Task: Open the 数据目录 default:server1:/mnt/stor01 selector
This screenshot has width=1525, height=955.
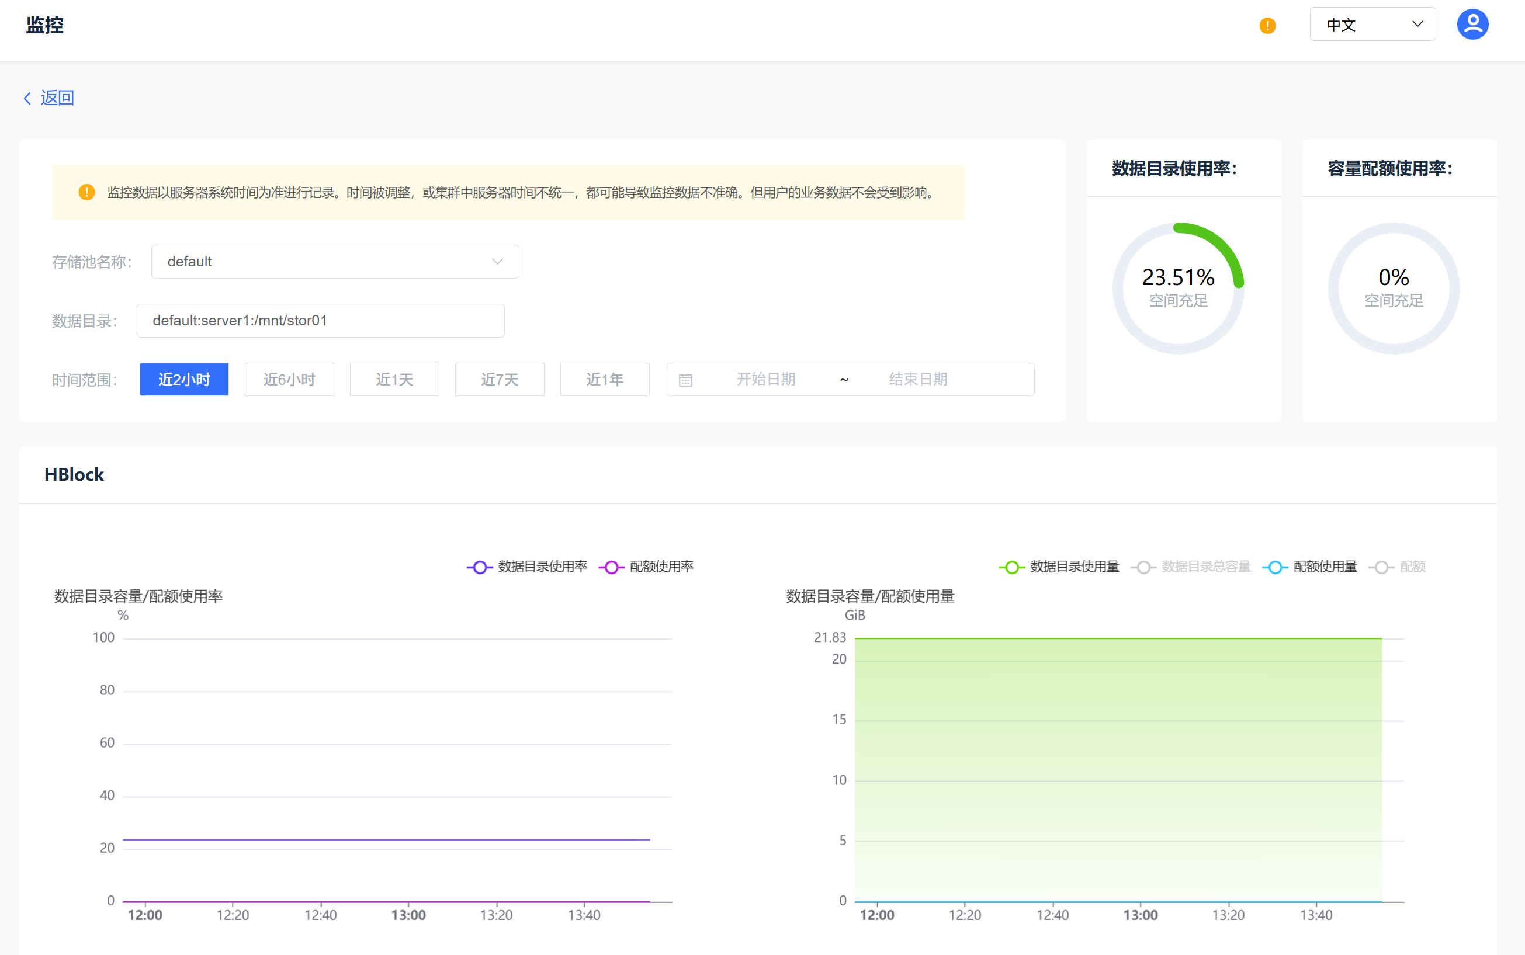Action: coord(320,320)
